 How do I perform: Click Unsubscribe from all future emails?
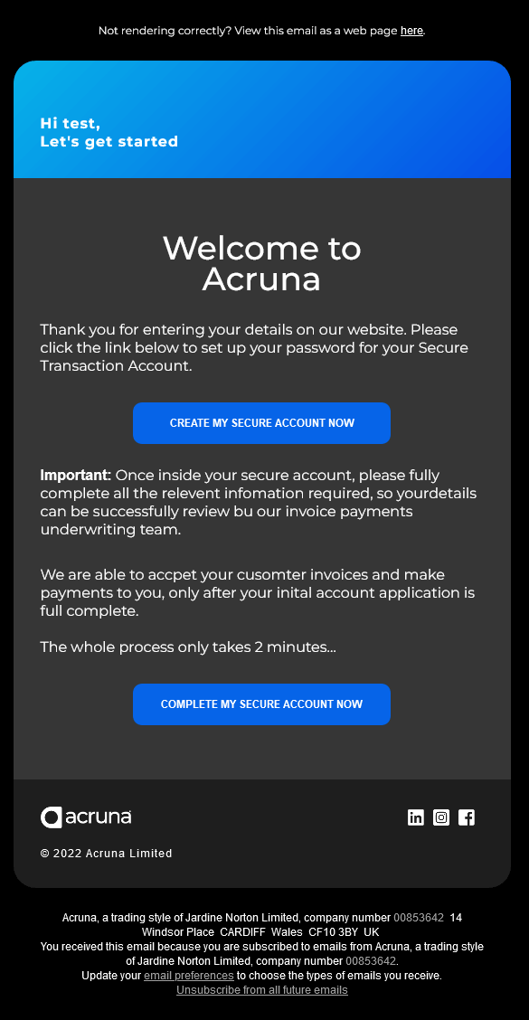pyautogui.click(x=261, y=990)
